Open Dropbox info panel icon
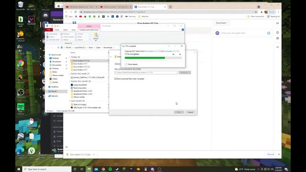306x172 pixels. (277, 32)
